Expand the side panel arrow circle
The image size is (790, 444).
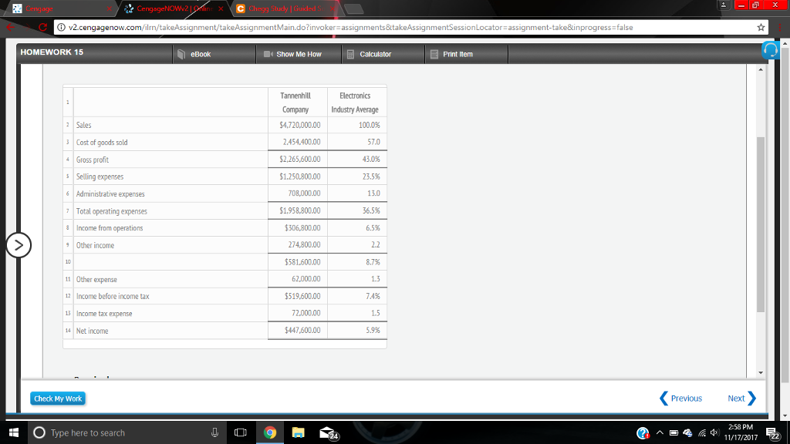click(x=19, y=245)
